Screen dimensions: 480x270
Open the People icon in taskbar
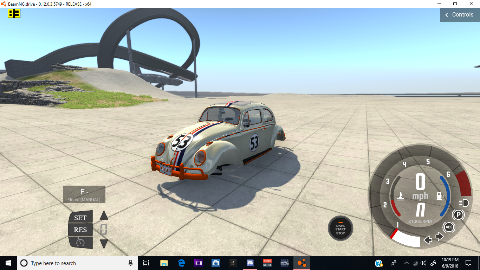click(x=394, y=263)
